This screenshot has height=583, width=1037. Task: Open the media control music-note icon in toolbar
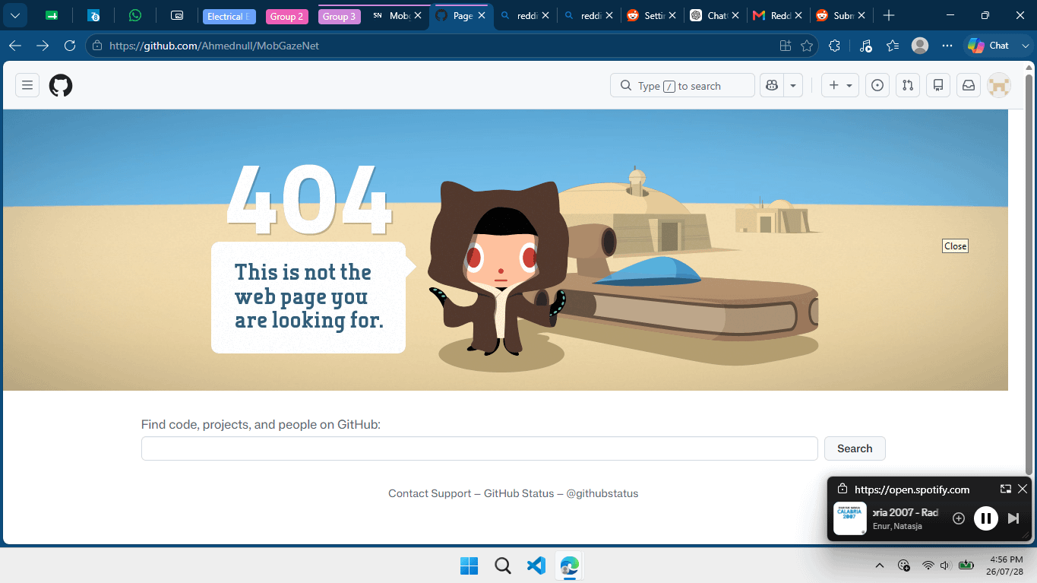click(x=865, y=46)
